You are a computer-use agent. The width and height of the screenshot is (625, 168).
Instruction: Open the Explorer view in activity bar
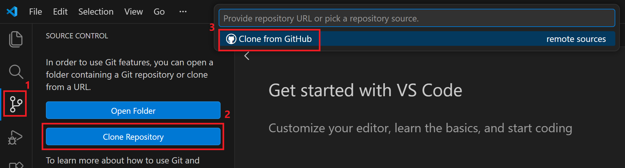(x=16, y=39)
